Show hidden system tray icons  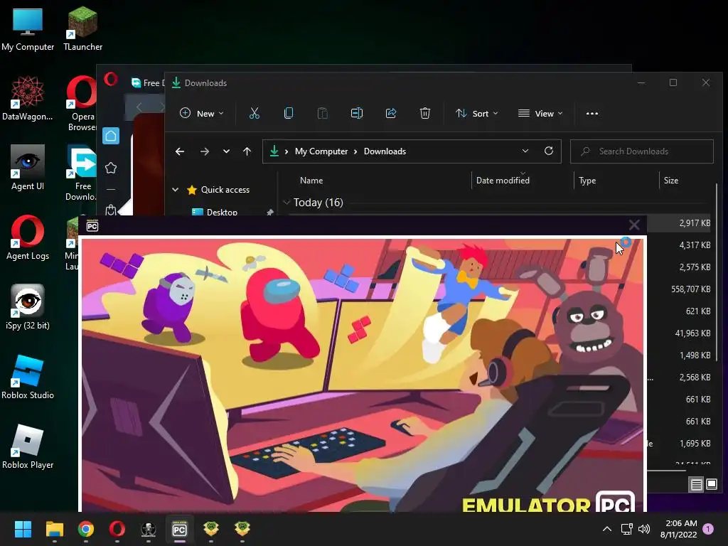pyautogui.click(x=607, y=529)
